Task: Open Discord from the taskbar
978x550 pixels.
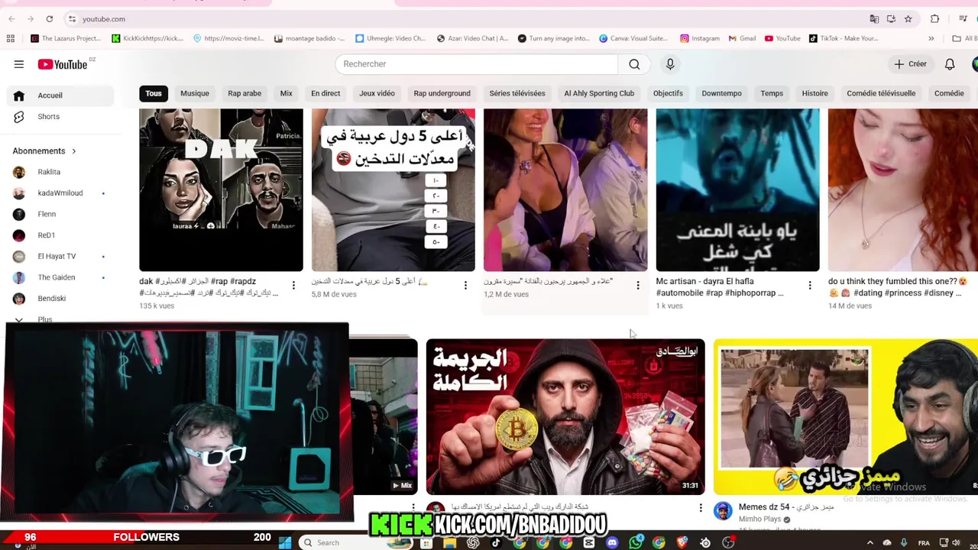Action: 612,542
